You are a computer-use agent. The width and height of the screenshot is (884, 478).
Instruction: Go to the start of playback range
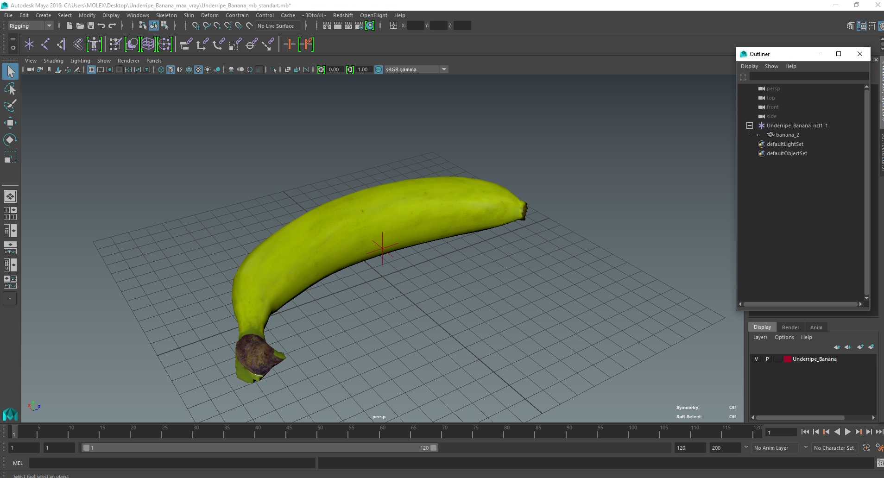(805, 432)
